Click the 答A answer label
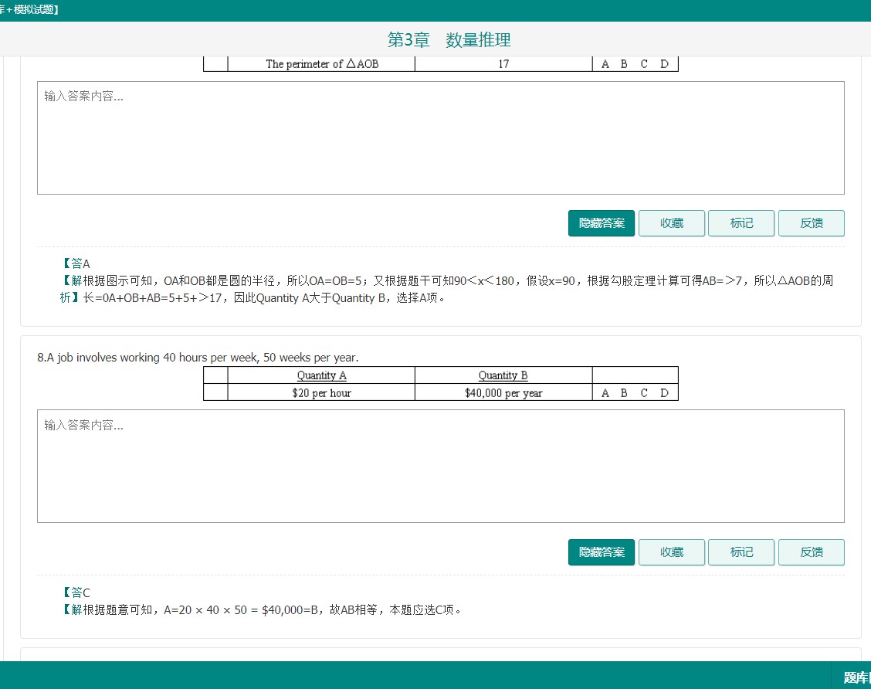The height and width of the screenshot is (689, 871). (76, 263)
